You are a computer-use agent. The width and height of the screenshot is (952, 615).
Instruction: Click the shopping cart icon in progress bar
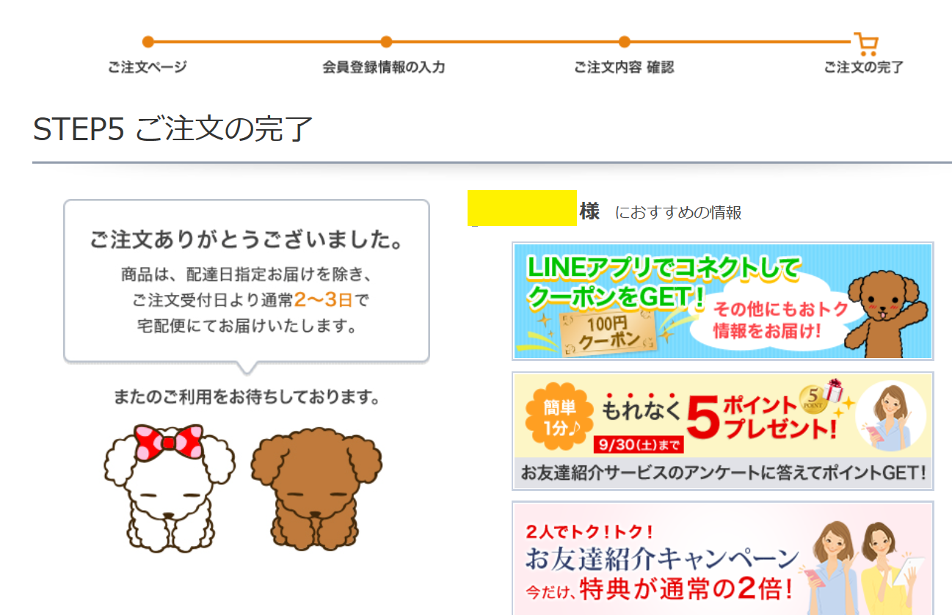(x=866, y=44)
